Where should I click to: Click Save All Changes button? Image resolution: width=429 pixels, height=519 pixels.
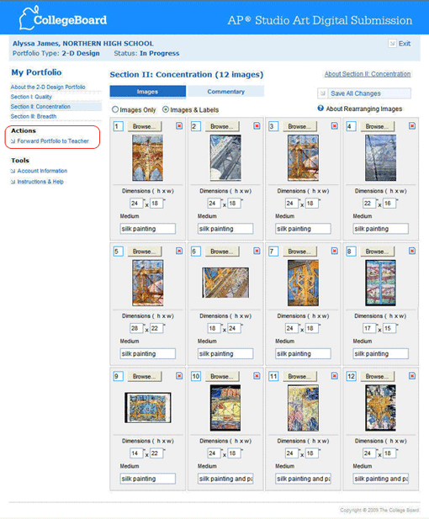coord(364,93)
